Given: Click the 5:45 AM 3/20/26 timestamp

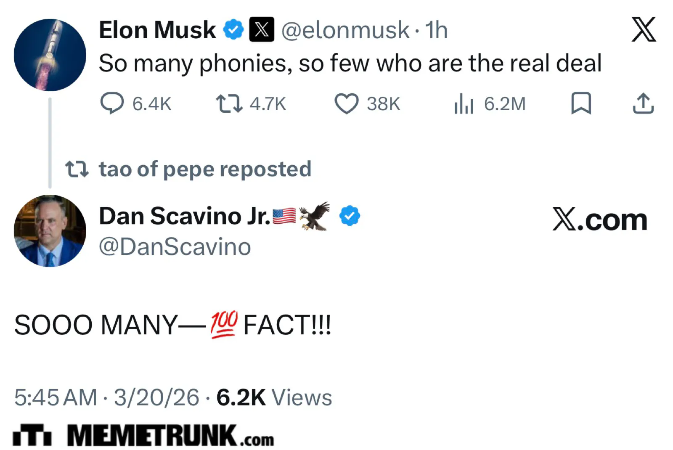Looking at the screenshot, I should (106, 397).
